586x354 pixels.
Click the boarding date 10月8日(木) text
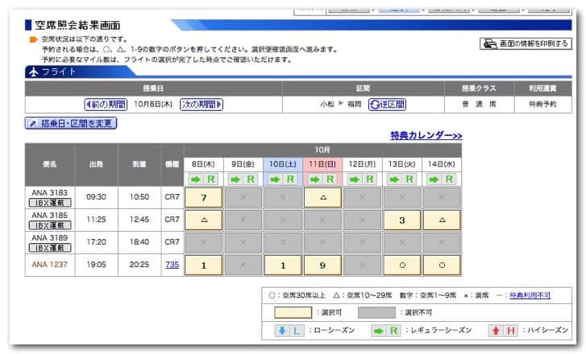click(x=153, y=104)
